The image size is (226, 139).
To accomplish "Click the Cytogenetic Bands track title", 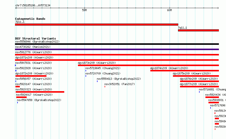I will [30, 19].
